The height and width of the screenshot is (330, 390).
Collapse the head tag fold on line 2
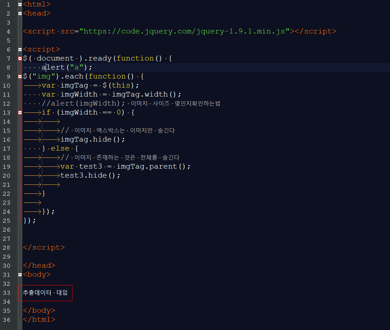20,13
